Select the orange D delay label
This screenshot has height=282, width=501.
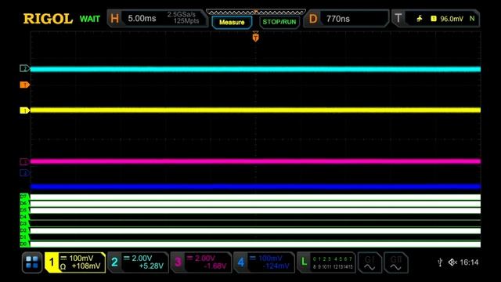pos(313,19)
